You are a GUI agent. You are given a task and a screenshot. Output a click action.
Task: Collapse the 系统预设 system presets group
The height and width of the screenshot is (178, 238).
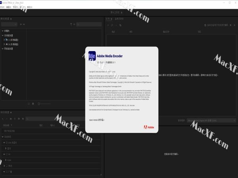3,137
